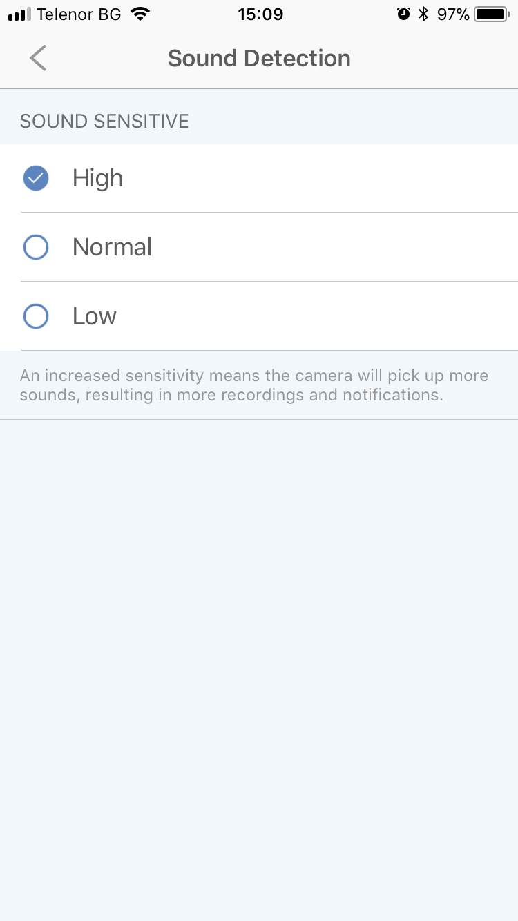
Task: Tap the 97% battery percentage
Action: 453,14
